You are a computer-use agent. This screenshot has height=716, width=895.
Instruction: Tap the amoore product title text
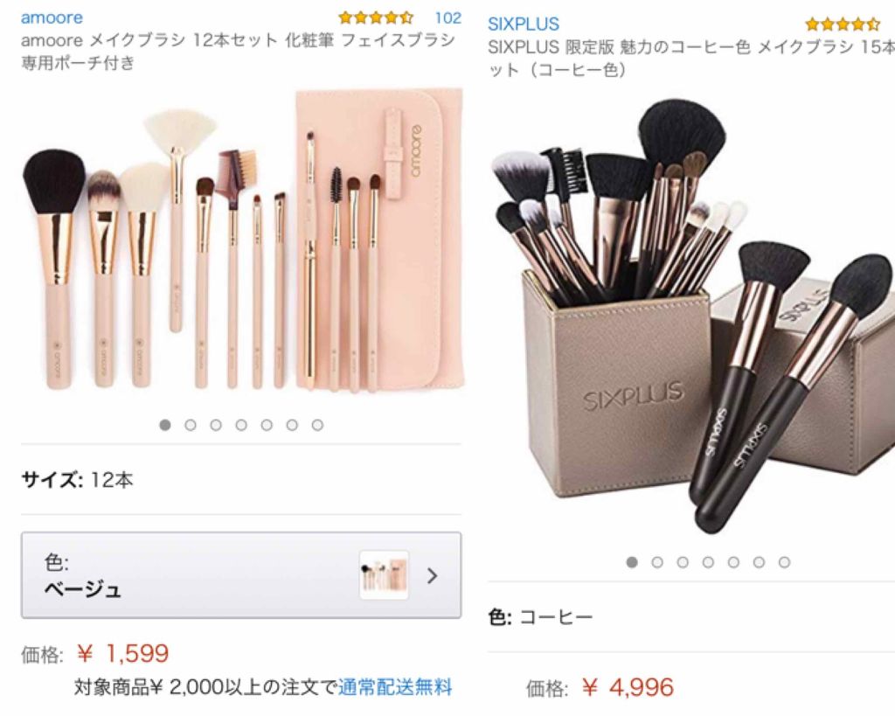[238, 51]
